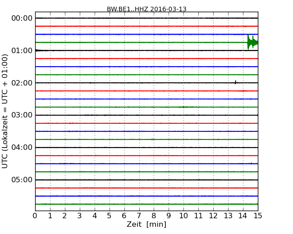
Task: Click the UTC Lokalzeit y-axis label
Action: (5, 111)
